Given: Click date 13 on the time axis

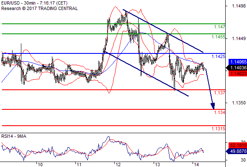Looking at the screenshot, I should tap(157, 164).
